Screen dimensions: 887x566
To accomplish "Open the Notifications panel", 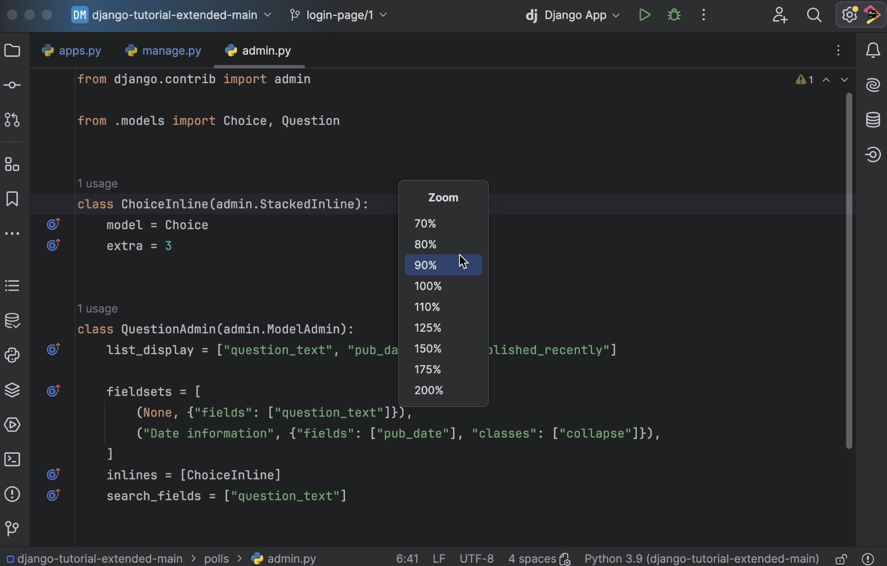I will click(x=873, y=50).
